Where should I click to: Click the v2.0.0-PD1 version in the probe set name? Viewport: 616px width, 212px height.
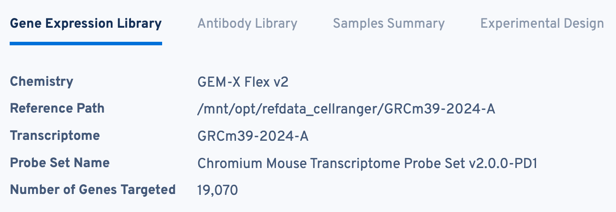(504, 164)
